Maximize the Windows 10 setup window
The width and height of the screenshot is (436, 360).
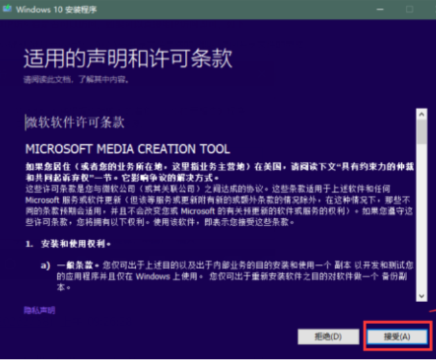(x=410, y=10)
